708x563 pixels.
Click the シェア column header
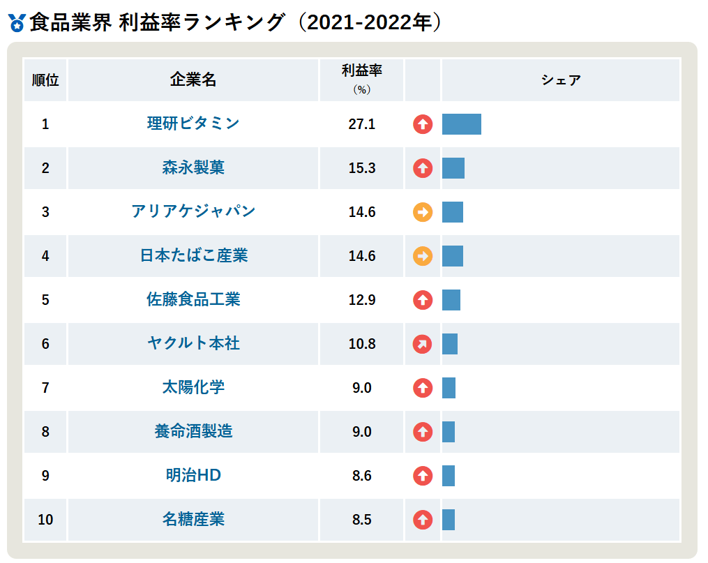pyautogui.click(x=559, y=80)
